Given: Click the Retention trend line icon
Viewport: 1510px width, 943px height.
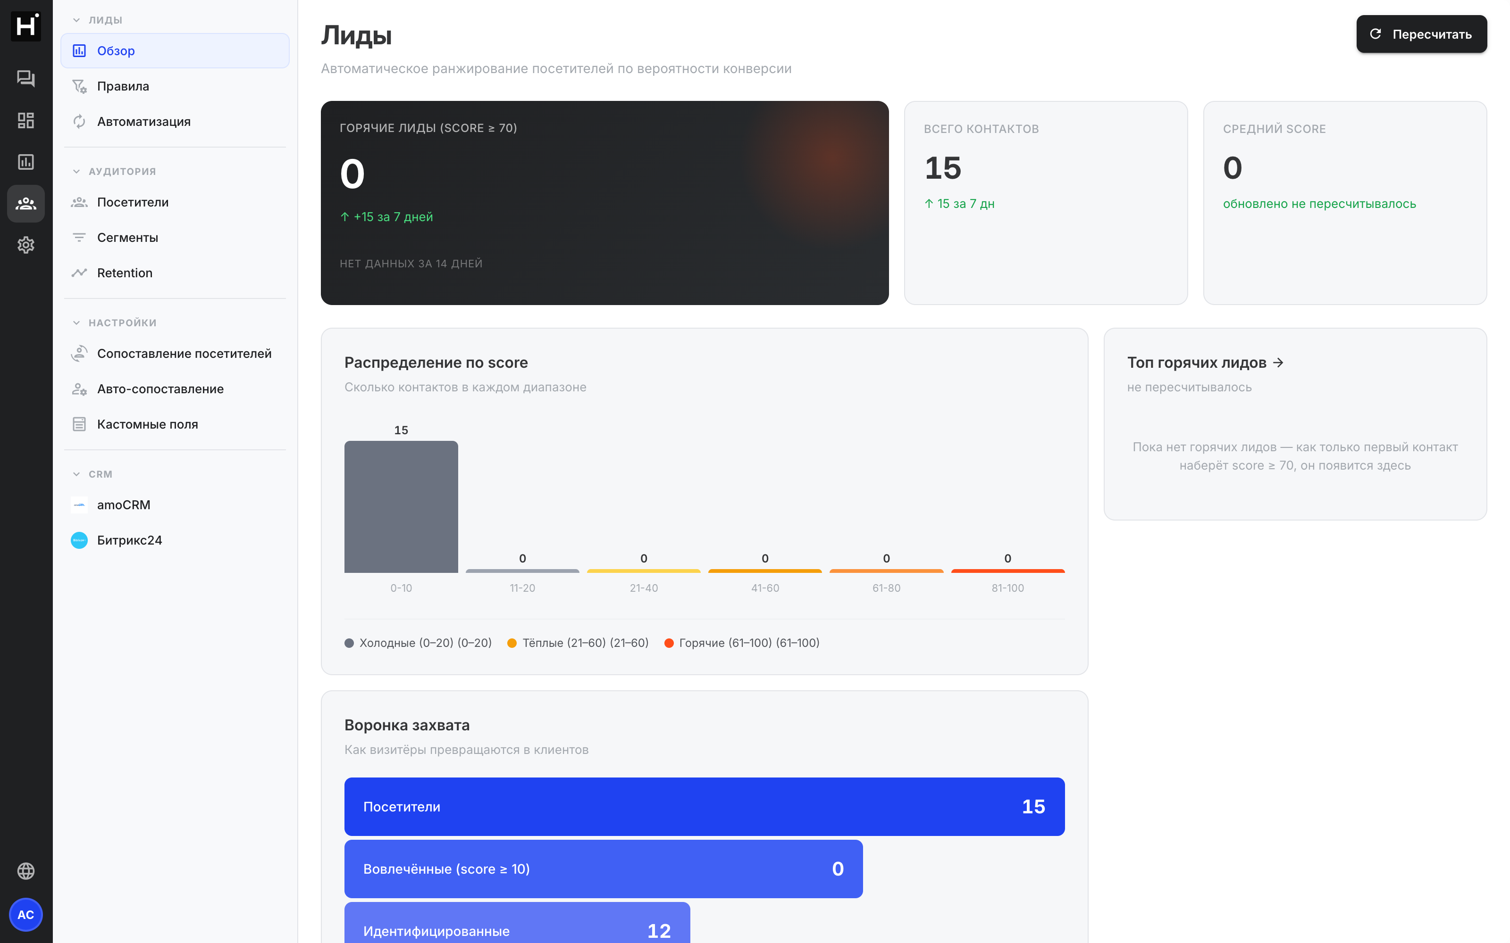Looking at the screenshot, I should (x=79, y=273).
